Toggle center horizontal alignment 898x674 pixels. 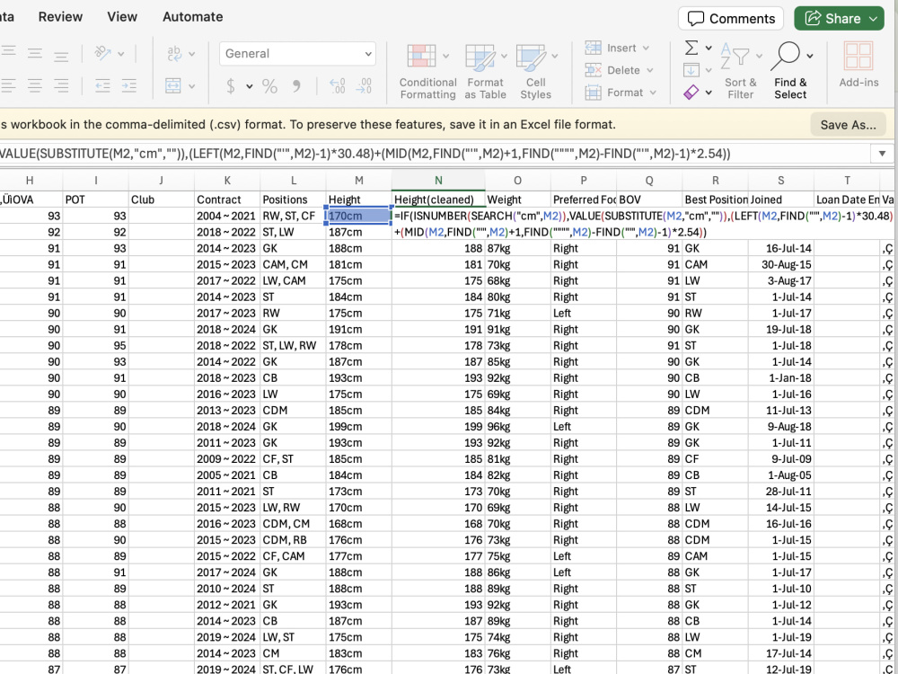tap(35, 86)
